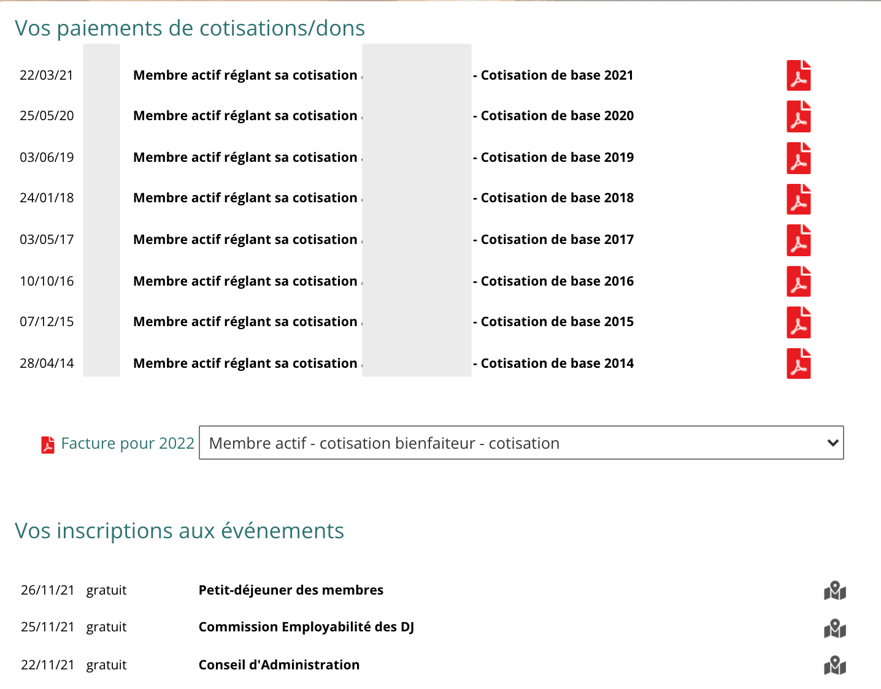881x689 pixels.
Task: Click the Vos inscriptions aux événements heading
Action: tap(179, 531)
